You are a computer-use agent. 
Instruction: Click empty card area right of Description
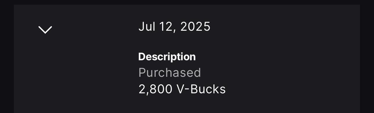tap(275, 57)
